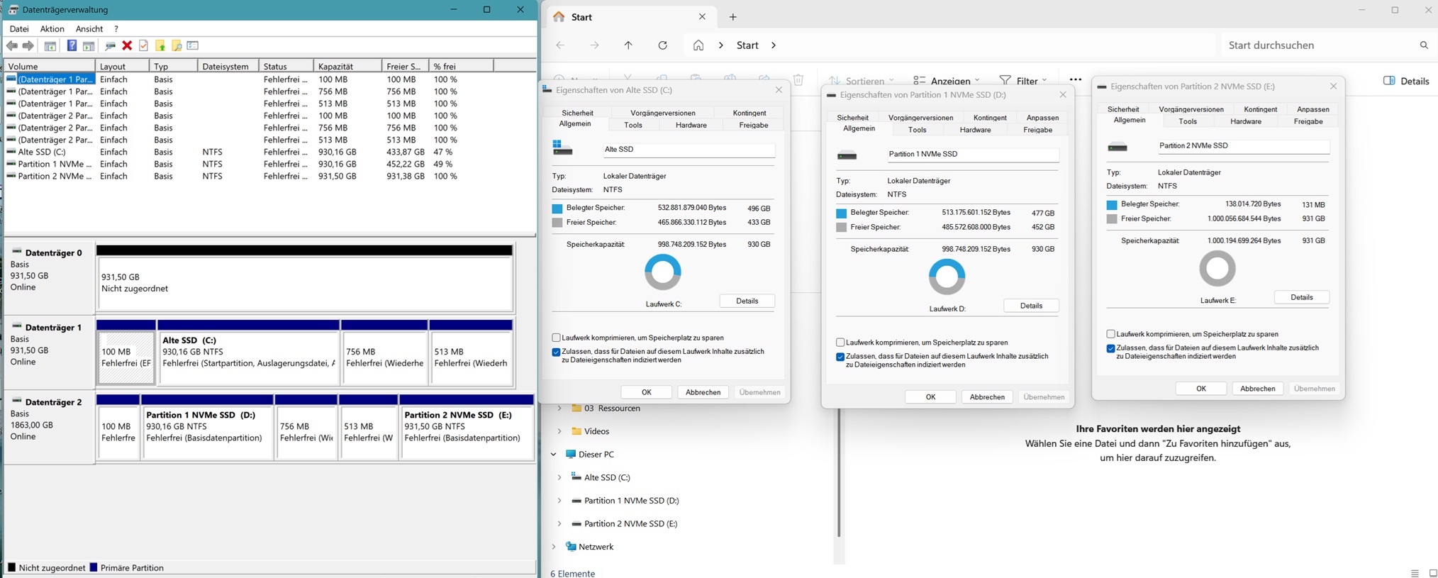This screenshot has width=1438, height=578.
Task: Click the Alte SSD name field in C: dialog
Action: click(x=689, y=150)
